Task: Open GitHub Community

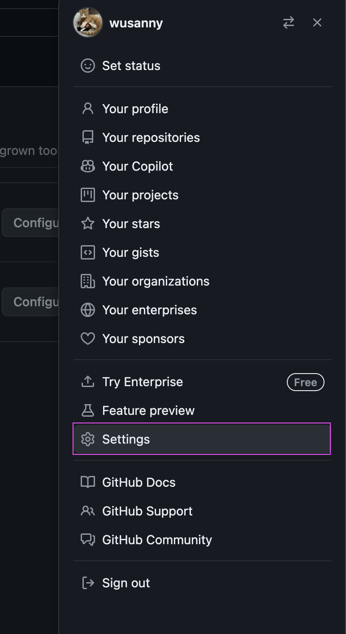Action: tap(157, 540)
